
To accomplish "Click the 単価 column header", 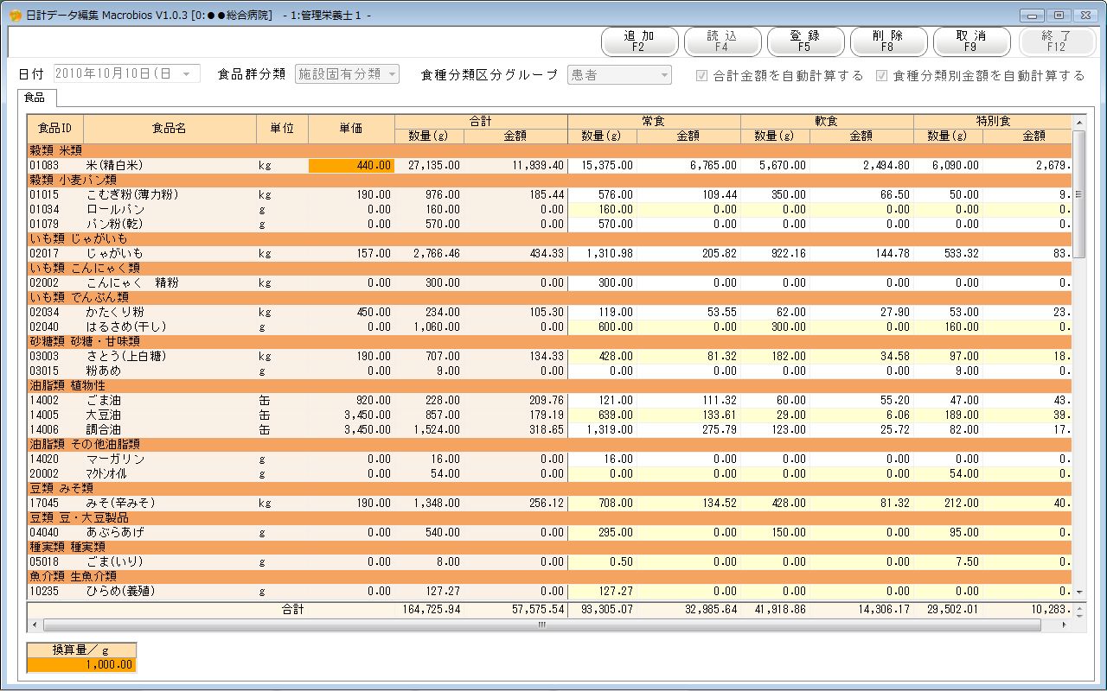I will 351,128.
